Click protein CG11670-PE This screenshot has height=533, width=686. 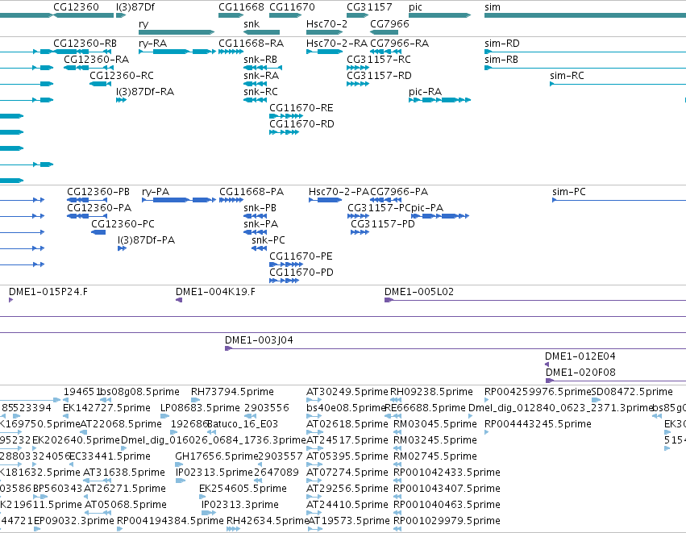tap(286, 264)
